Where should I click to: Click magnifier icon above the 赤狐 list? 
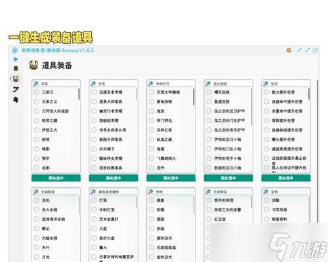click(151, 191)
